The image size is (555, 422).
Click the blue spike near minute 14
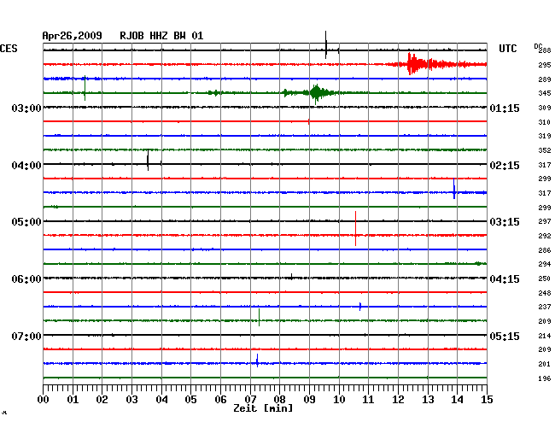coord(454,188)
